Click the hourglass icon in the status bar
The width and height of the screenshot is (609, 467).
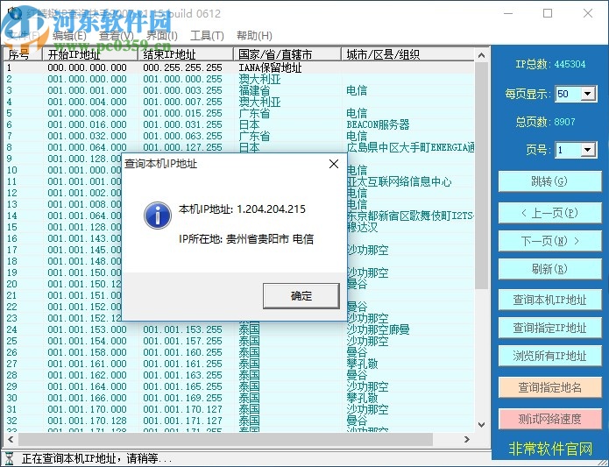pyautogui.click(x=10, y=458)
